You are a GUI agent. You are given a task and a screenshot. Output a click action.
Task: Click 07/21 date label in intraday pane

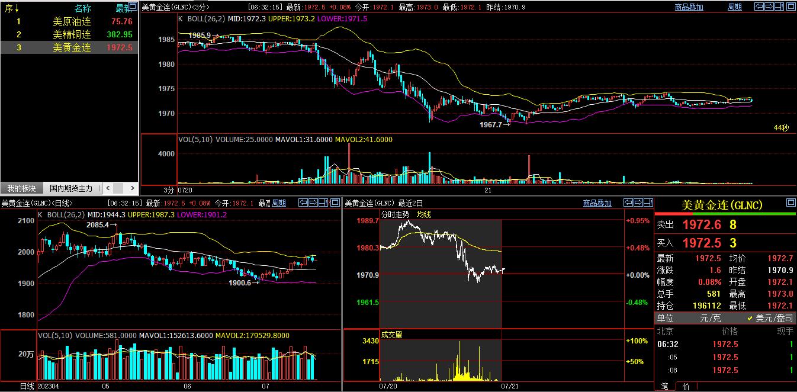[510, 385]
